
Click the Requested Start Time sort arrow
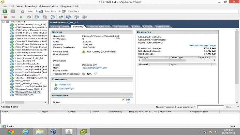pyautogui.click(x=156, y=112)
